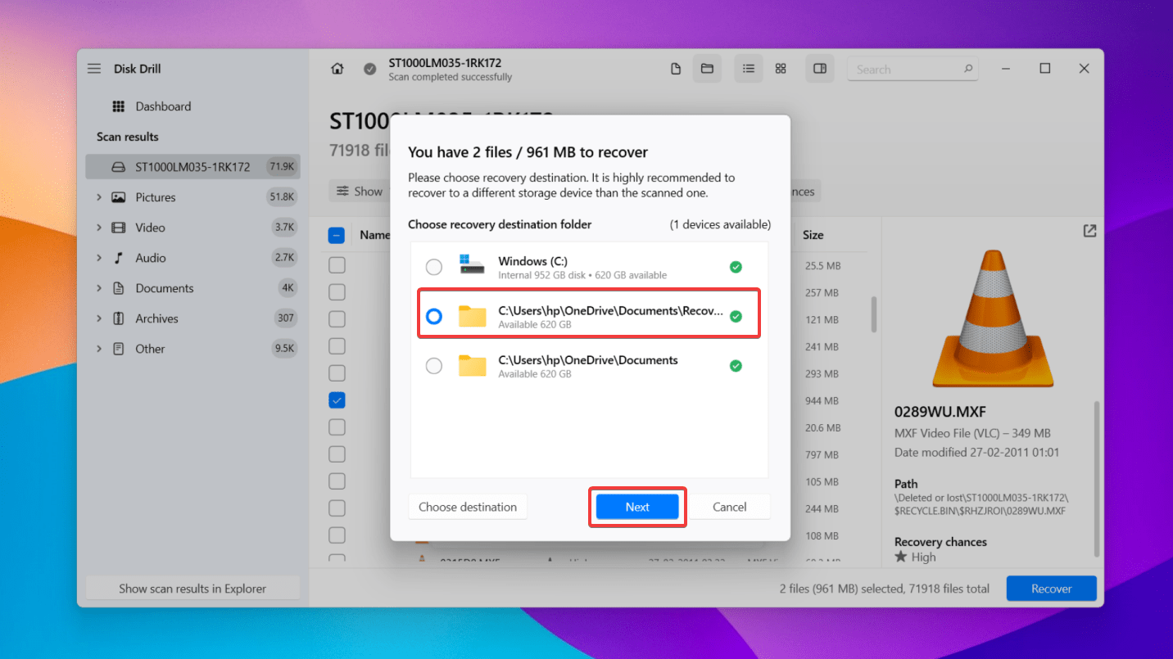Click the Video film icon
Image resolution: width=1173 pixels, height=659 pixels.
[119, 228]
